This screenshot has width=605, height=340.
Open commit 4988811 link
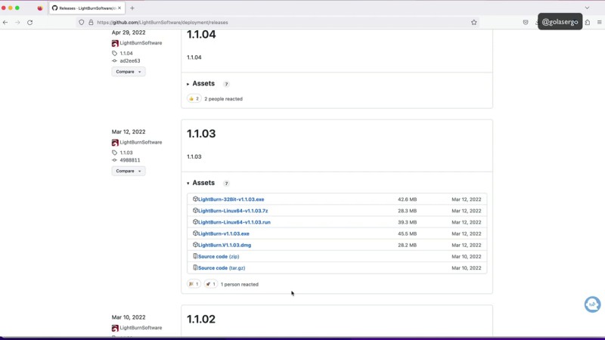tap(130, 160)
